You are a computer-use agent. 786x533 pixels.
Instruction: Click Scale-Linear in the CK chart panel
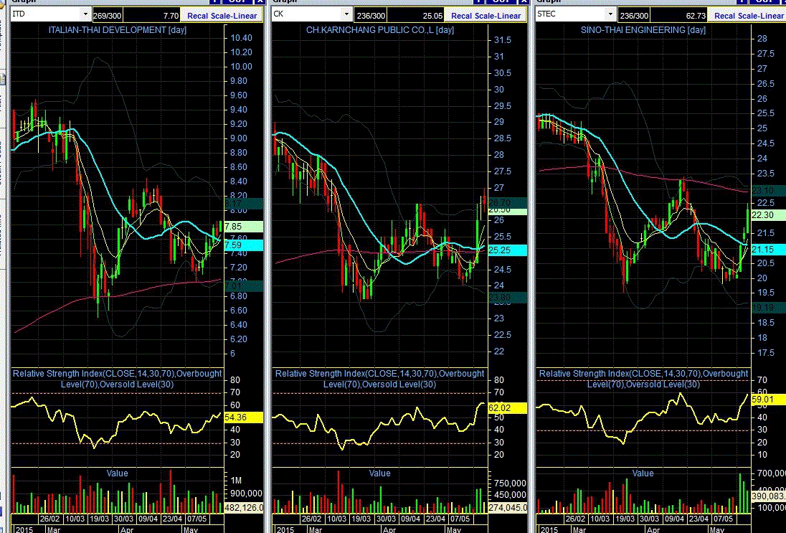pyautogui.click(x=497, y=16)
